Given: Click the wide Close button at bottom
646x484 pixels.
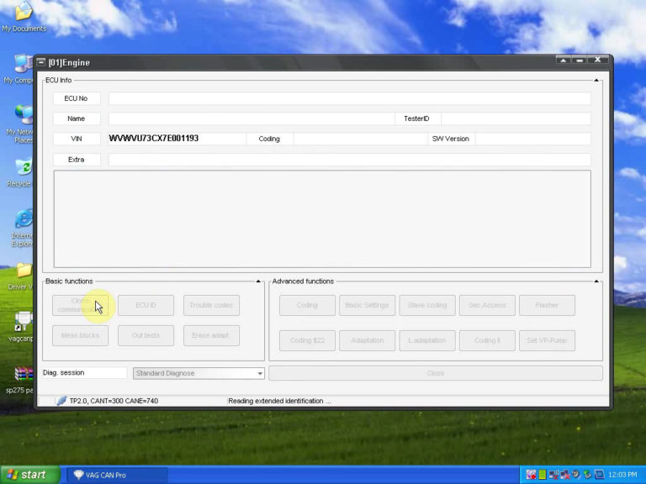Looking at the screenshot, I should (436, 373).
